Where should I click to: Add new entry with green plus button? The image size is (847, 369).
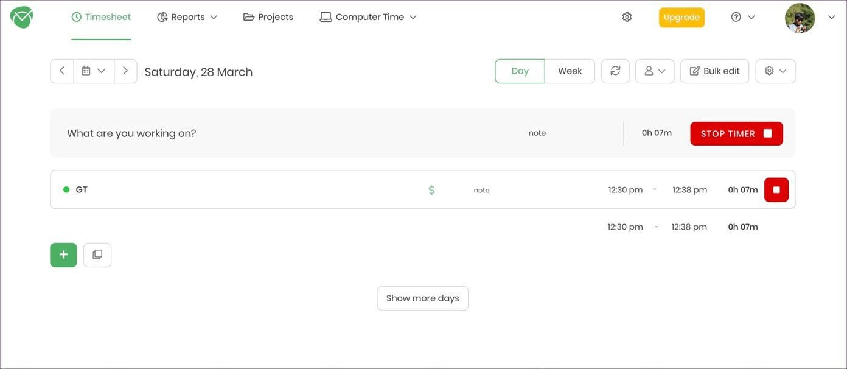(x=64, y=255)
